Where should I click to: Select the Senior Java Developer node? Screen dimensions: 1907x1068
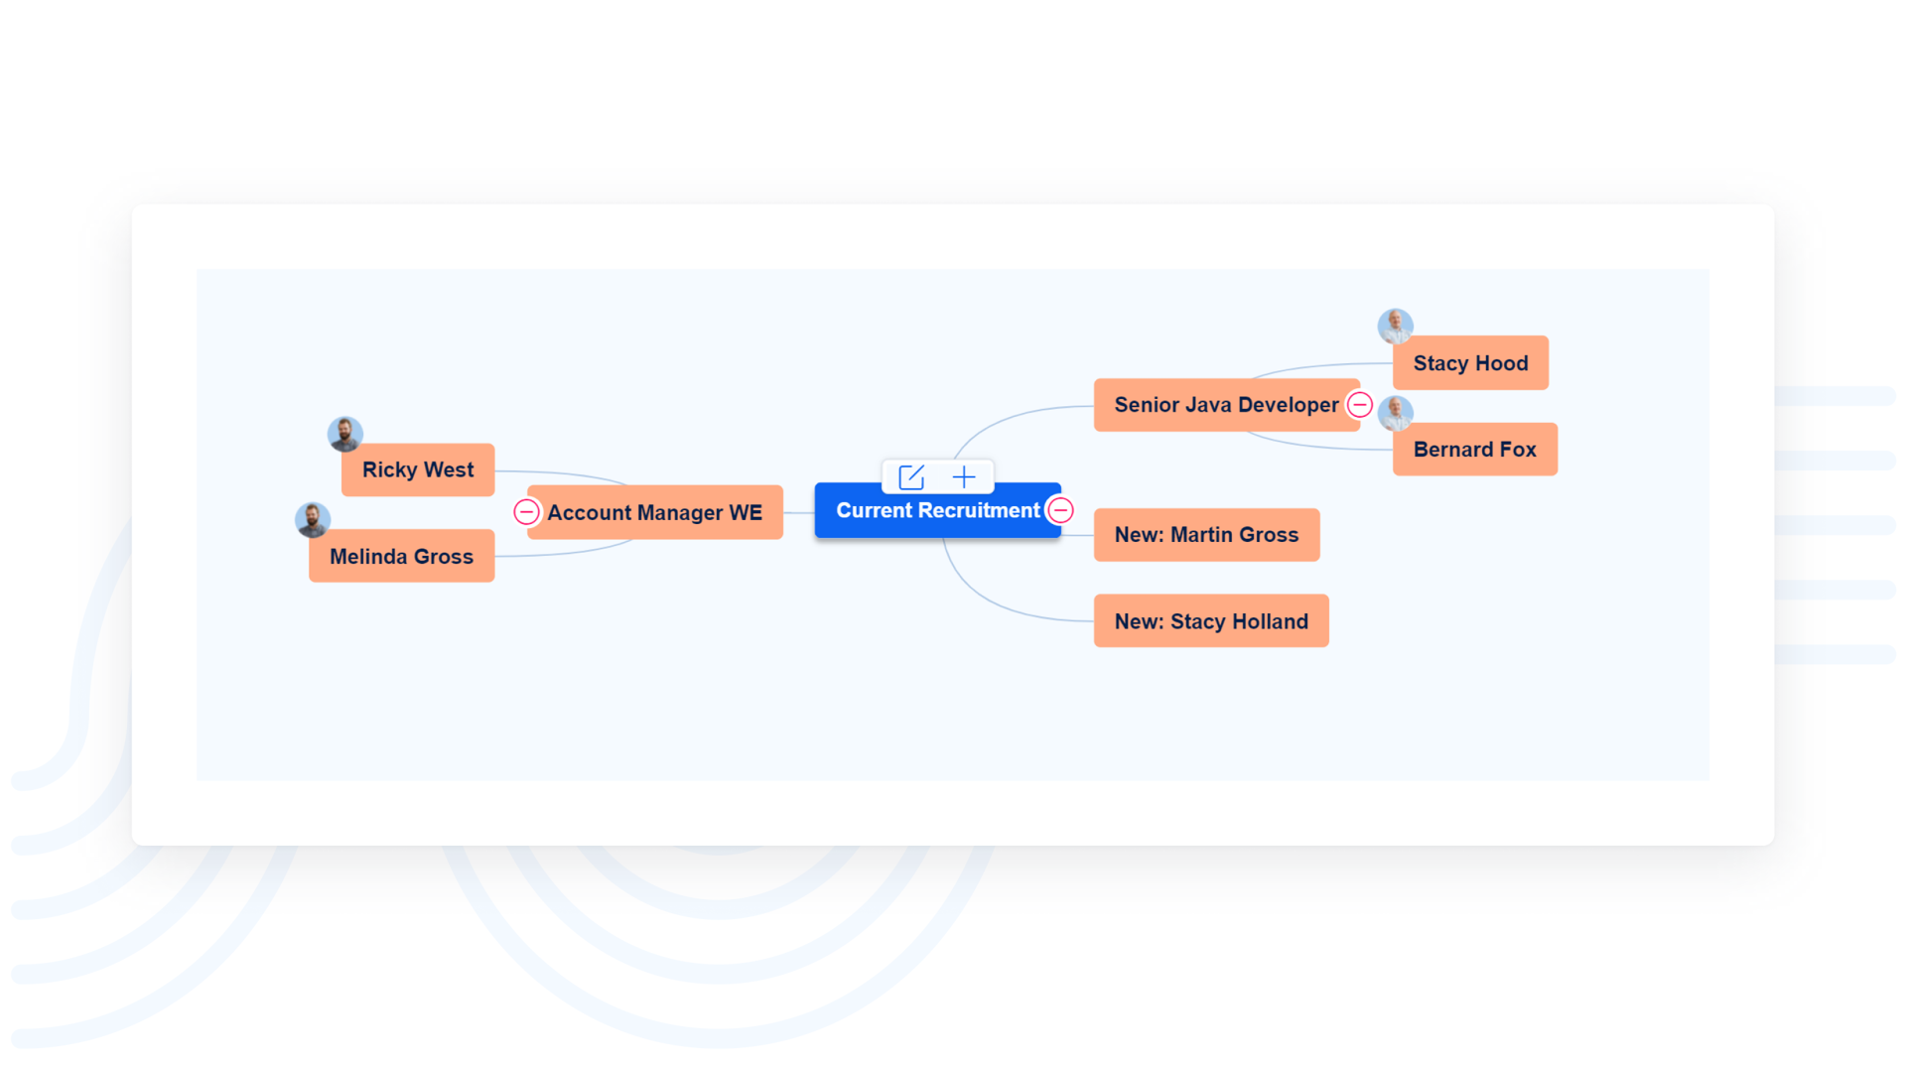point(1225,405)
